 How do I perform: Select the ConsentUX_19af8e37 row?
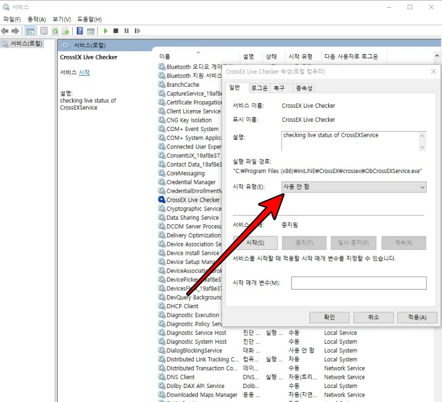point(190,156)
